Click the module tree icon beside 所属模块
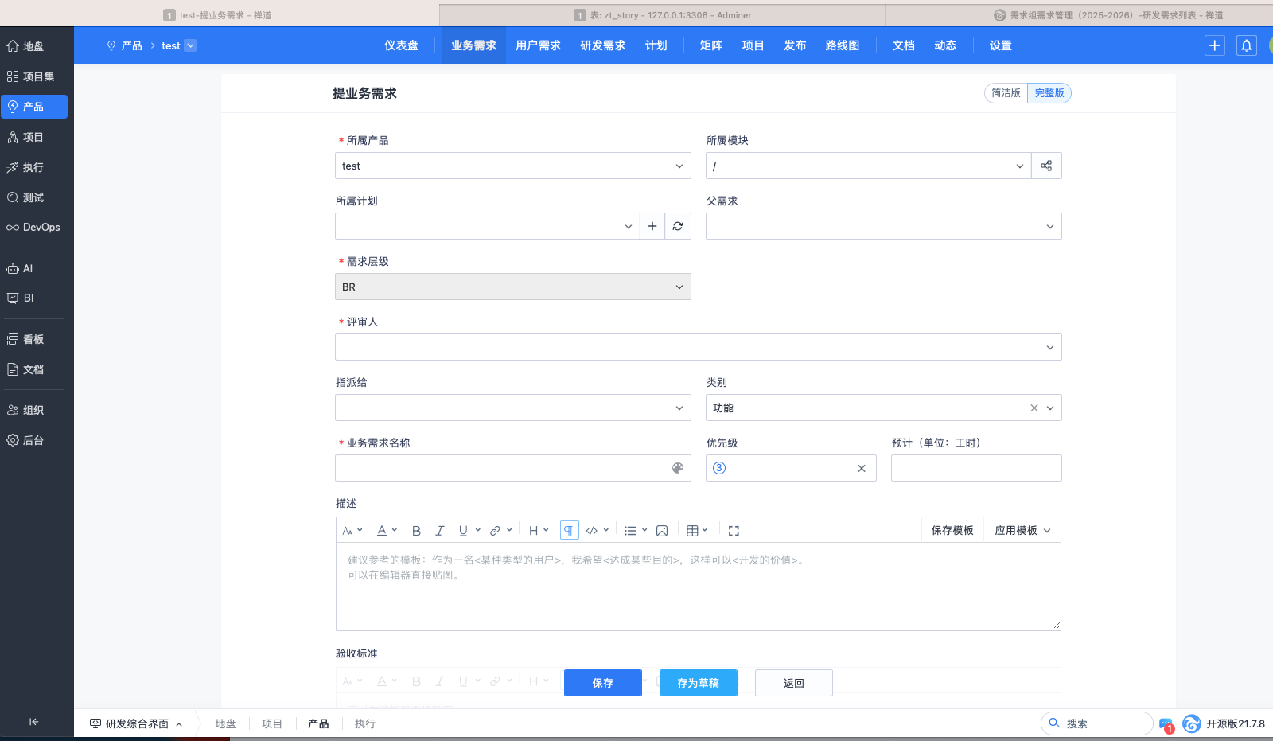The image size is (1273, 741). point(1046,166)
